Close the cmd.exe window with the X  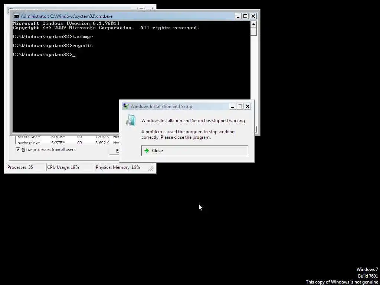[253, 16]
